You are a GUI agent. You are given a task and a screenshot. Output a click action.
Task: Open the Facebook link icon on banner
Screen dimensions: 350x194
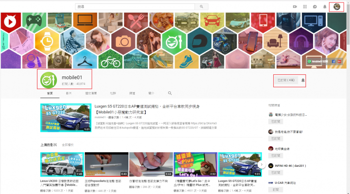(x=333, y=61)
